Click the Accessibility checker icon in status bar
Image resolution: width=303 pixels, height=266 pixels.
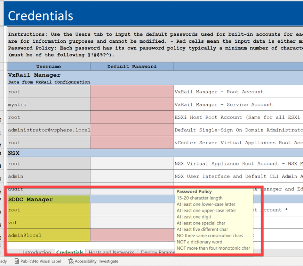(x=71, y=261)
